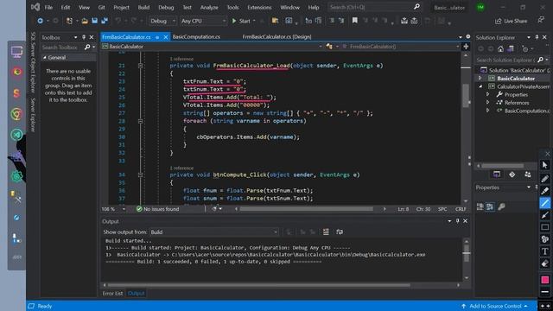Collapse the General toolbox group

[45, 58]
